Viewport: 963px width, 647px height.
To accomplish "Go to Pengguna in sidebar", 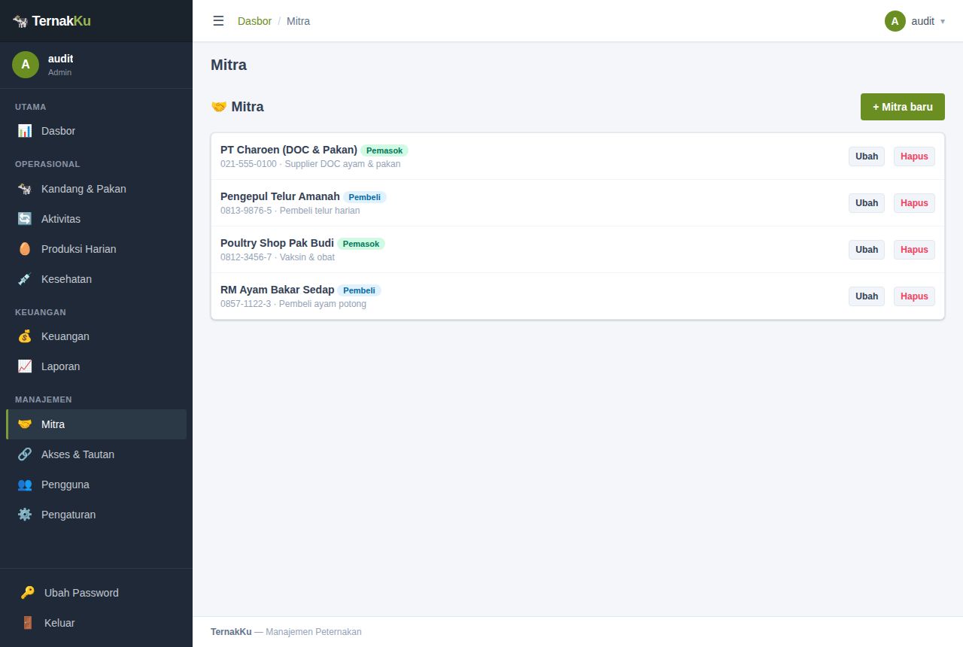I will click(x=96, y=484).
